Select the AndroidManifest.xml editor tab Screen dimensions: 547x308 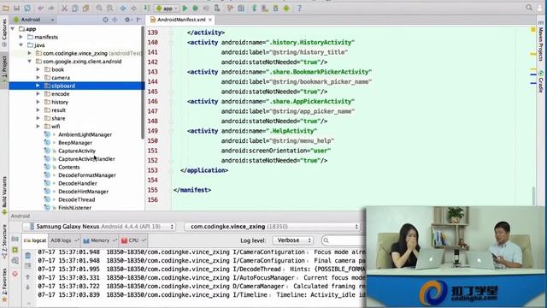(x=180, y=20)
